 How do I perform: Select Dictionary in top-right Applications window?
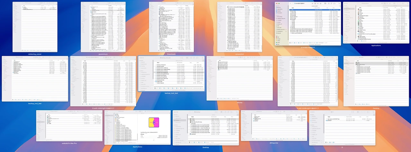click(x=382, y=17)
